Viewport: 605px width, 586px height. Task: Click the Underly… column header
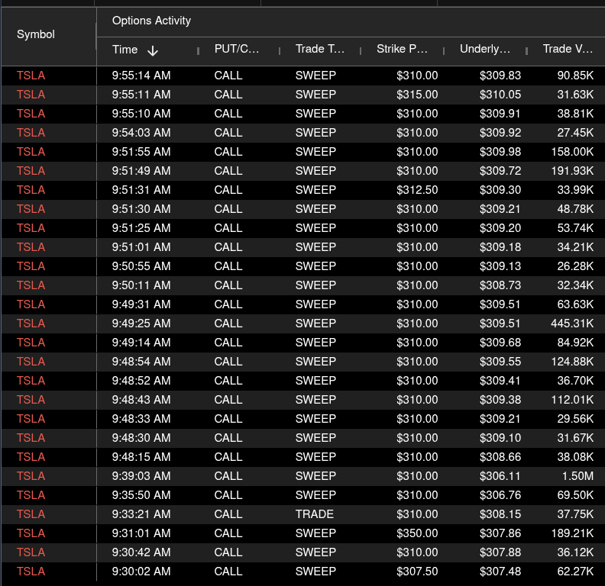point(484,49)
